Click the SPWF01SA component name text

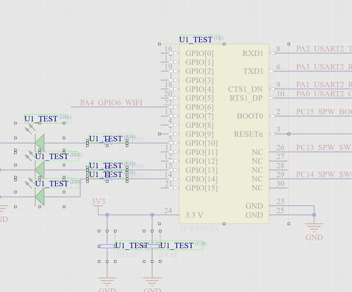tap(199, 229)
